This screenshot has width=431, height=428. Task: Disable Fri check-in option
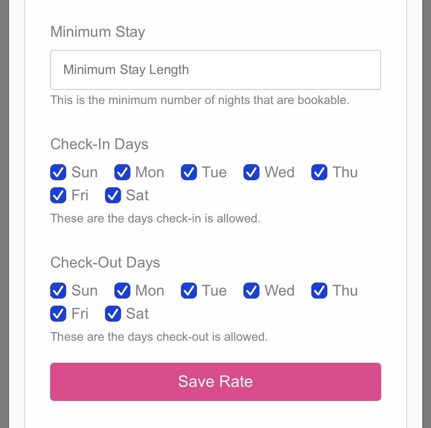click(x=58, y=196)
